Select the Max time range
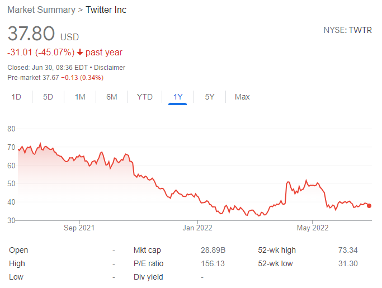This screenshot has height=288, width=382. (x=242, y=97)
